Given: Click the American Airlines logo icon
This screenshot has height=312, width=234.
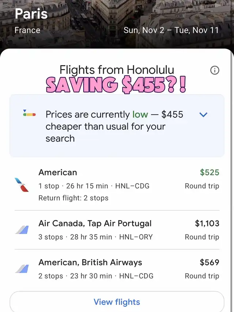Looking at the screenshot, I should pyautogui.click(x=22, y=185).
